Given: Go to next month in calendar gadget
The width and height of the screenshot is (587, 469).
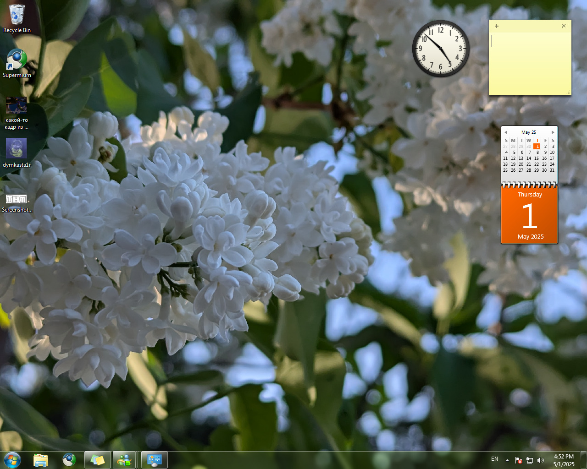Looking at the screenshot, I should pyautogui.click(x=553, y=132).
